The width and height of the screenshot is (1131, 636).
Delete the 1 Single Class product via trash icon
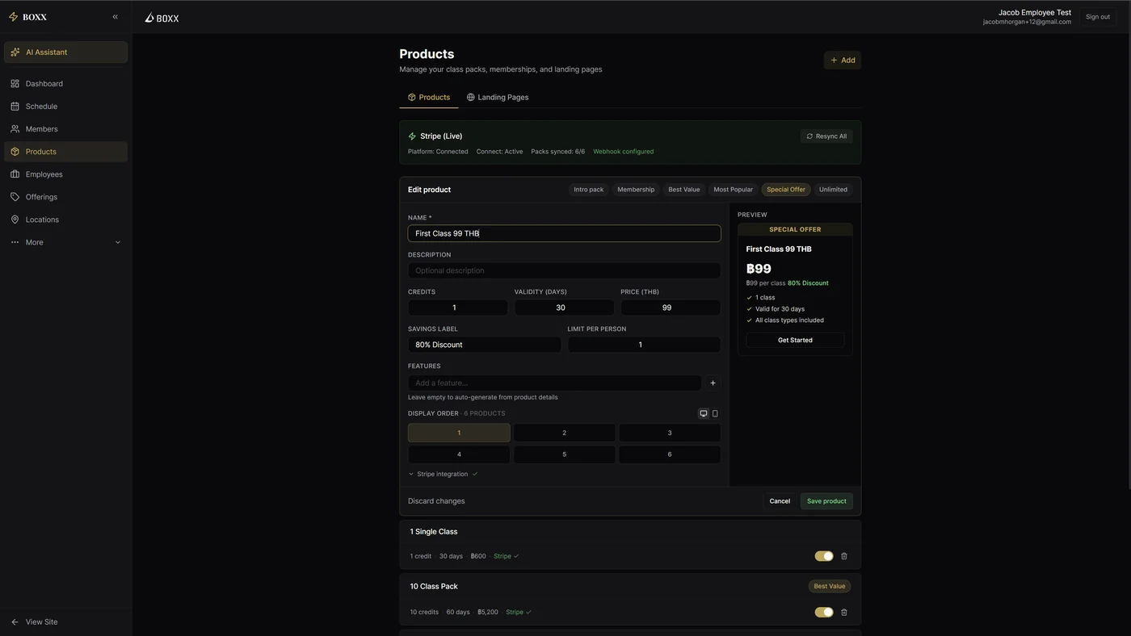843,556
